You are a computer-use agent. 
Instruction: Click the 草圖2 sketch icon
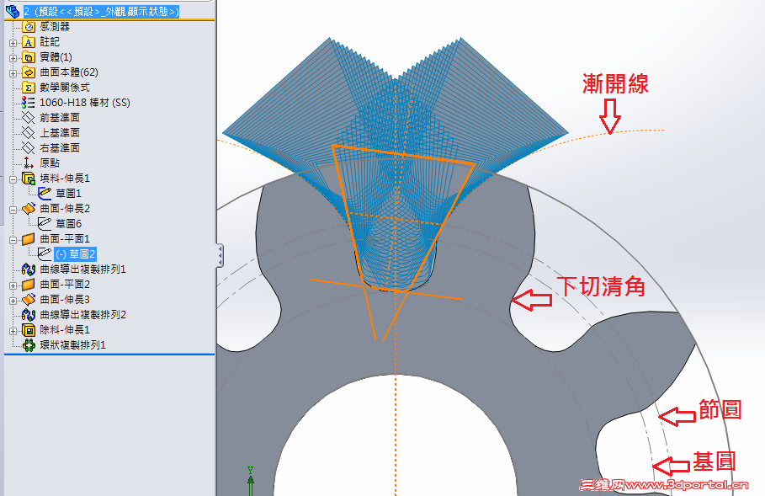click(45, 253)
